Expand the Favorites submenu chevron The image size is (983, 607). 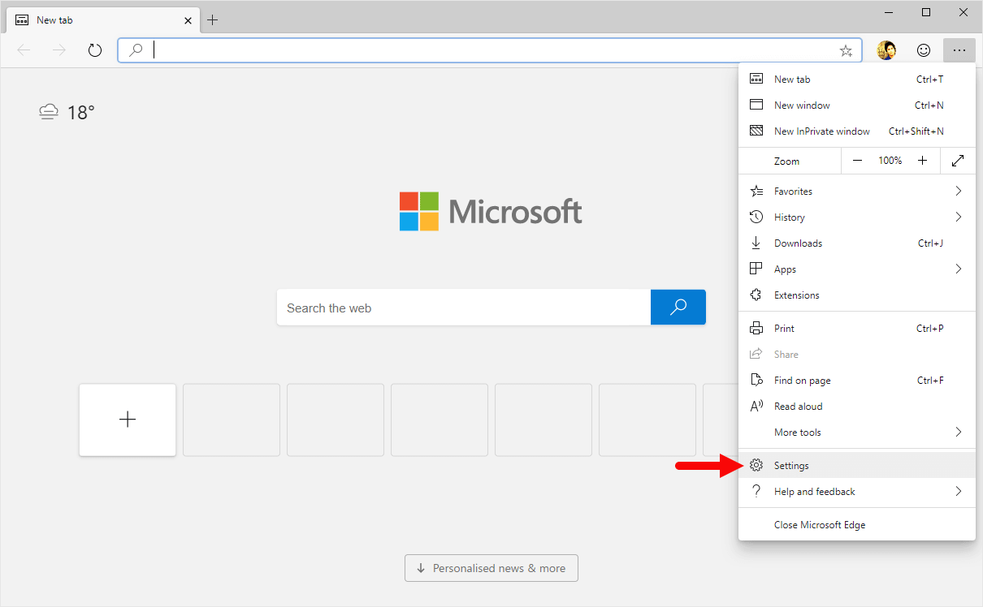(x=959, y=191)
